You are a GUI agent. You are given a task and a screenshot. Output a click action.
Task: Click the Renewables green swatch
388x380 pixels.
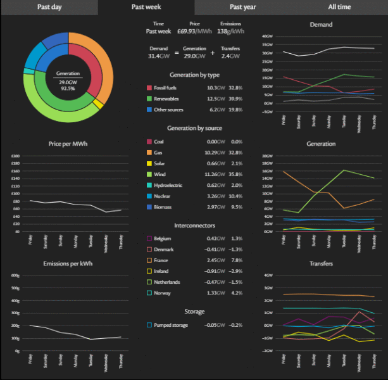coord(149,99)
